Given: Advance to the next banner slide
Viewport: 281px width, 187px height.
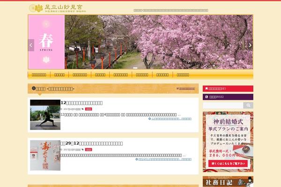Looking at the screenshot, I should tap(250, 45).
